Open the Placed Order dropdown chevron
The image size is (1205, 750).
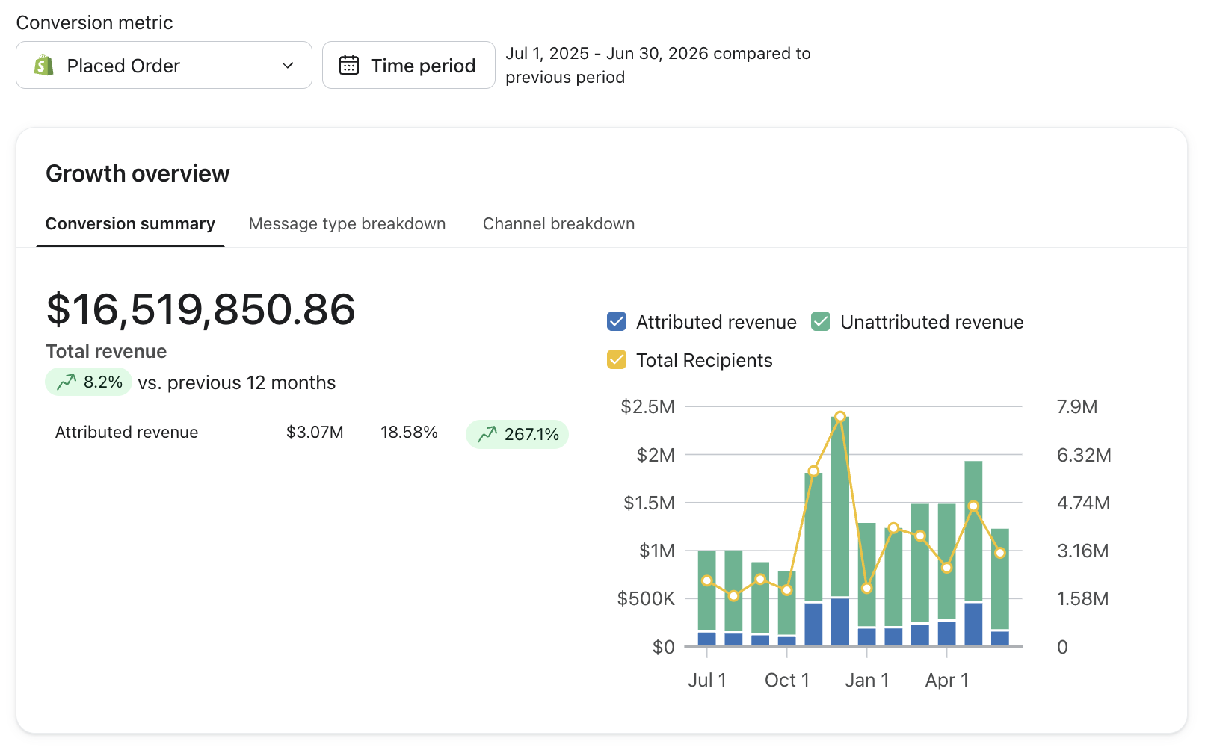point(288,66)
